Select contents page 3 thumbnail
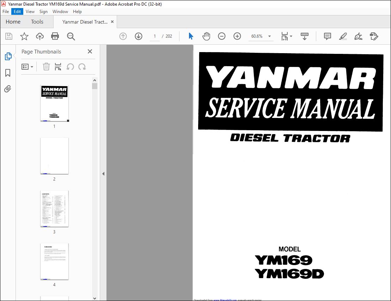The height and width of the screenshot is (301, 391). pyautogui.click(x=54, y=209)
